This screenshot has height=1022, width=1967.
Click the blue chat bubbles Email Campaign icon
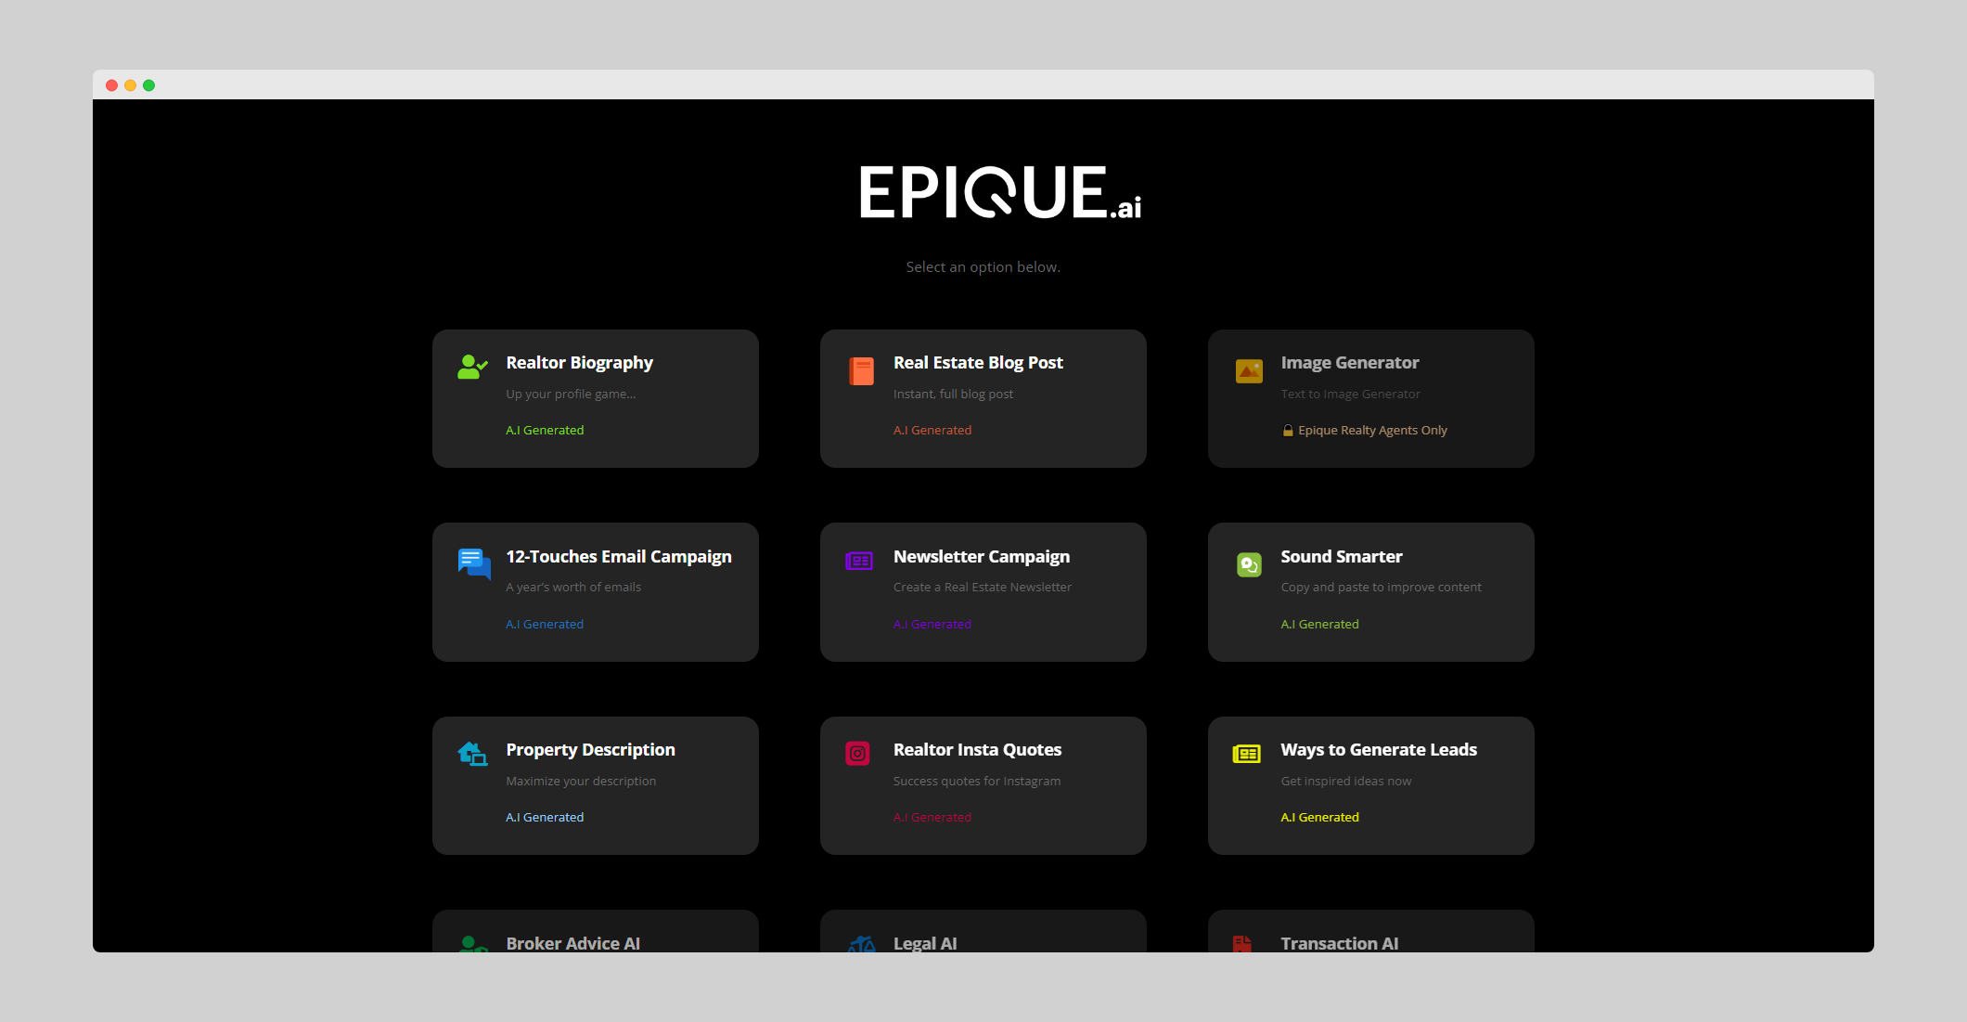click(x=474, y=563)
